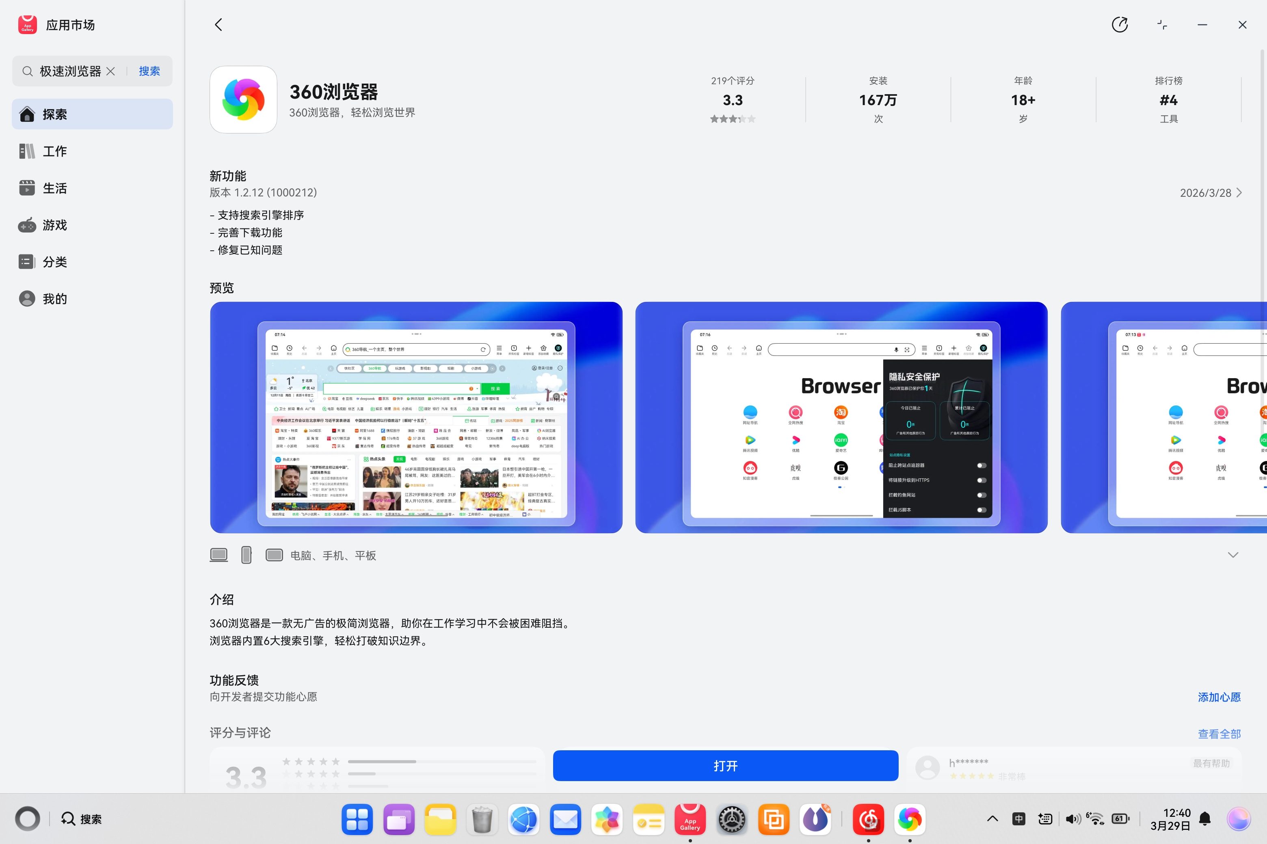Click the magnifier icon in the search field

(x=28, y=71)
